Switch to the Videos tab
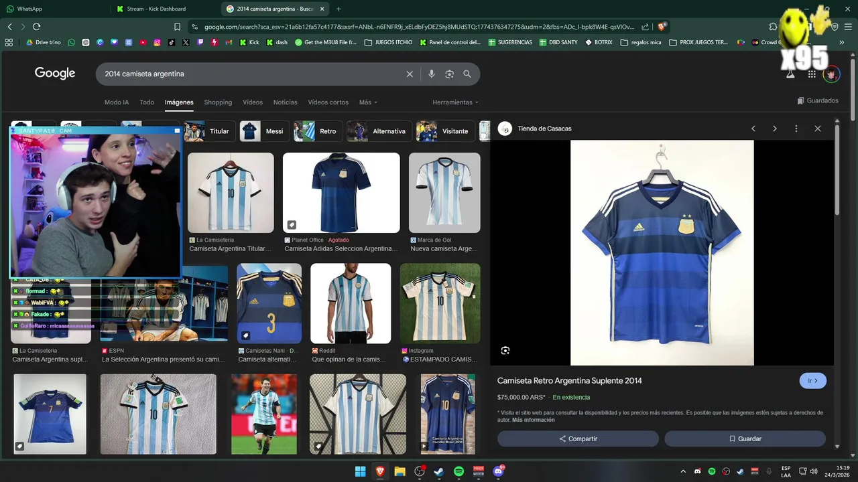Viewport: 858px width, 482px height. (253, 102)
